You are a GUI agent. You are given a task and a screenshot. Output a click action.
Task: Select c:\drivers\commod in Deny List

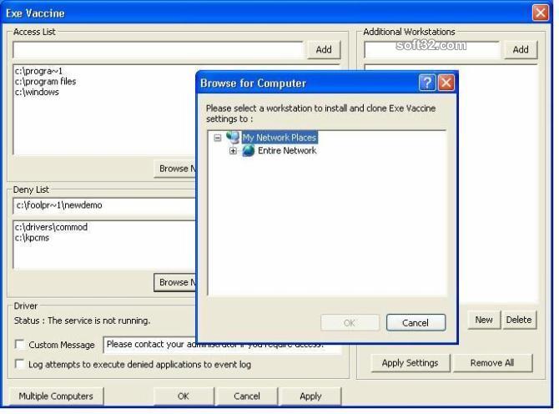point(52,227)
